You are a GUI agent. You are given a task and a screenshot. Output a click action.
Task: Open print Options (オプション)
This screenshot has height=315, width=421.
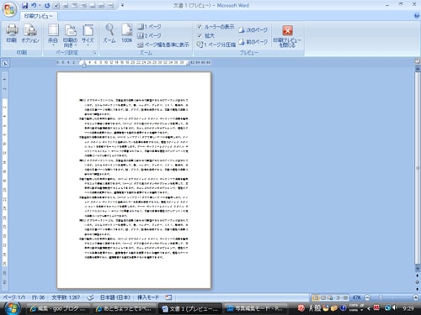30,34
